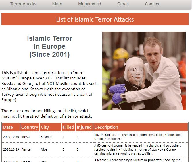Click the City column header

tap(45, 127)
